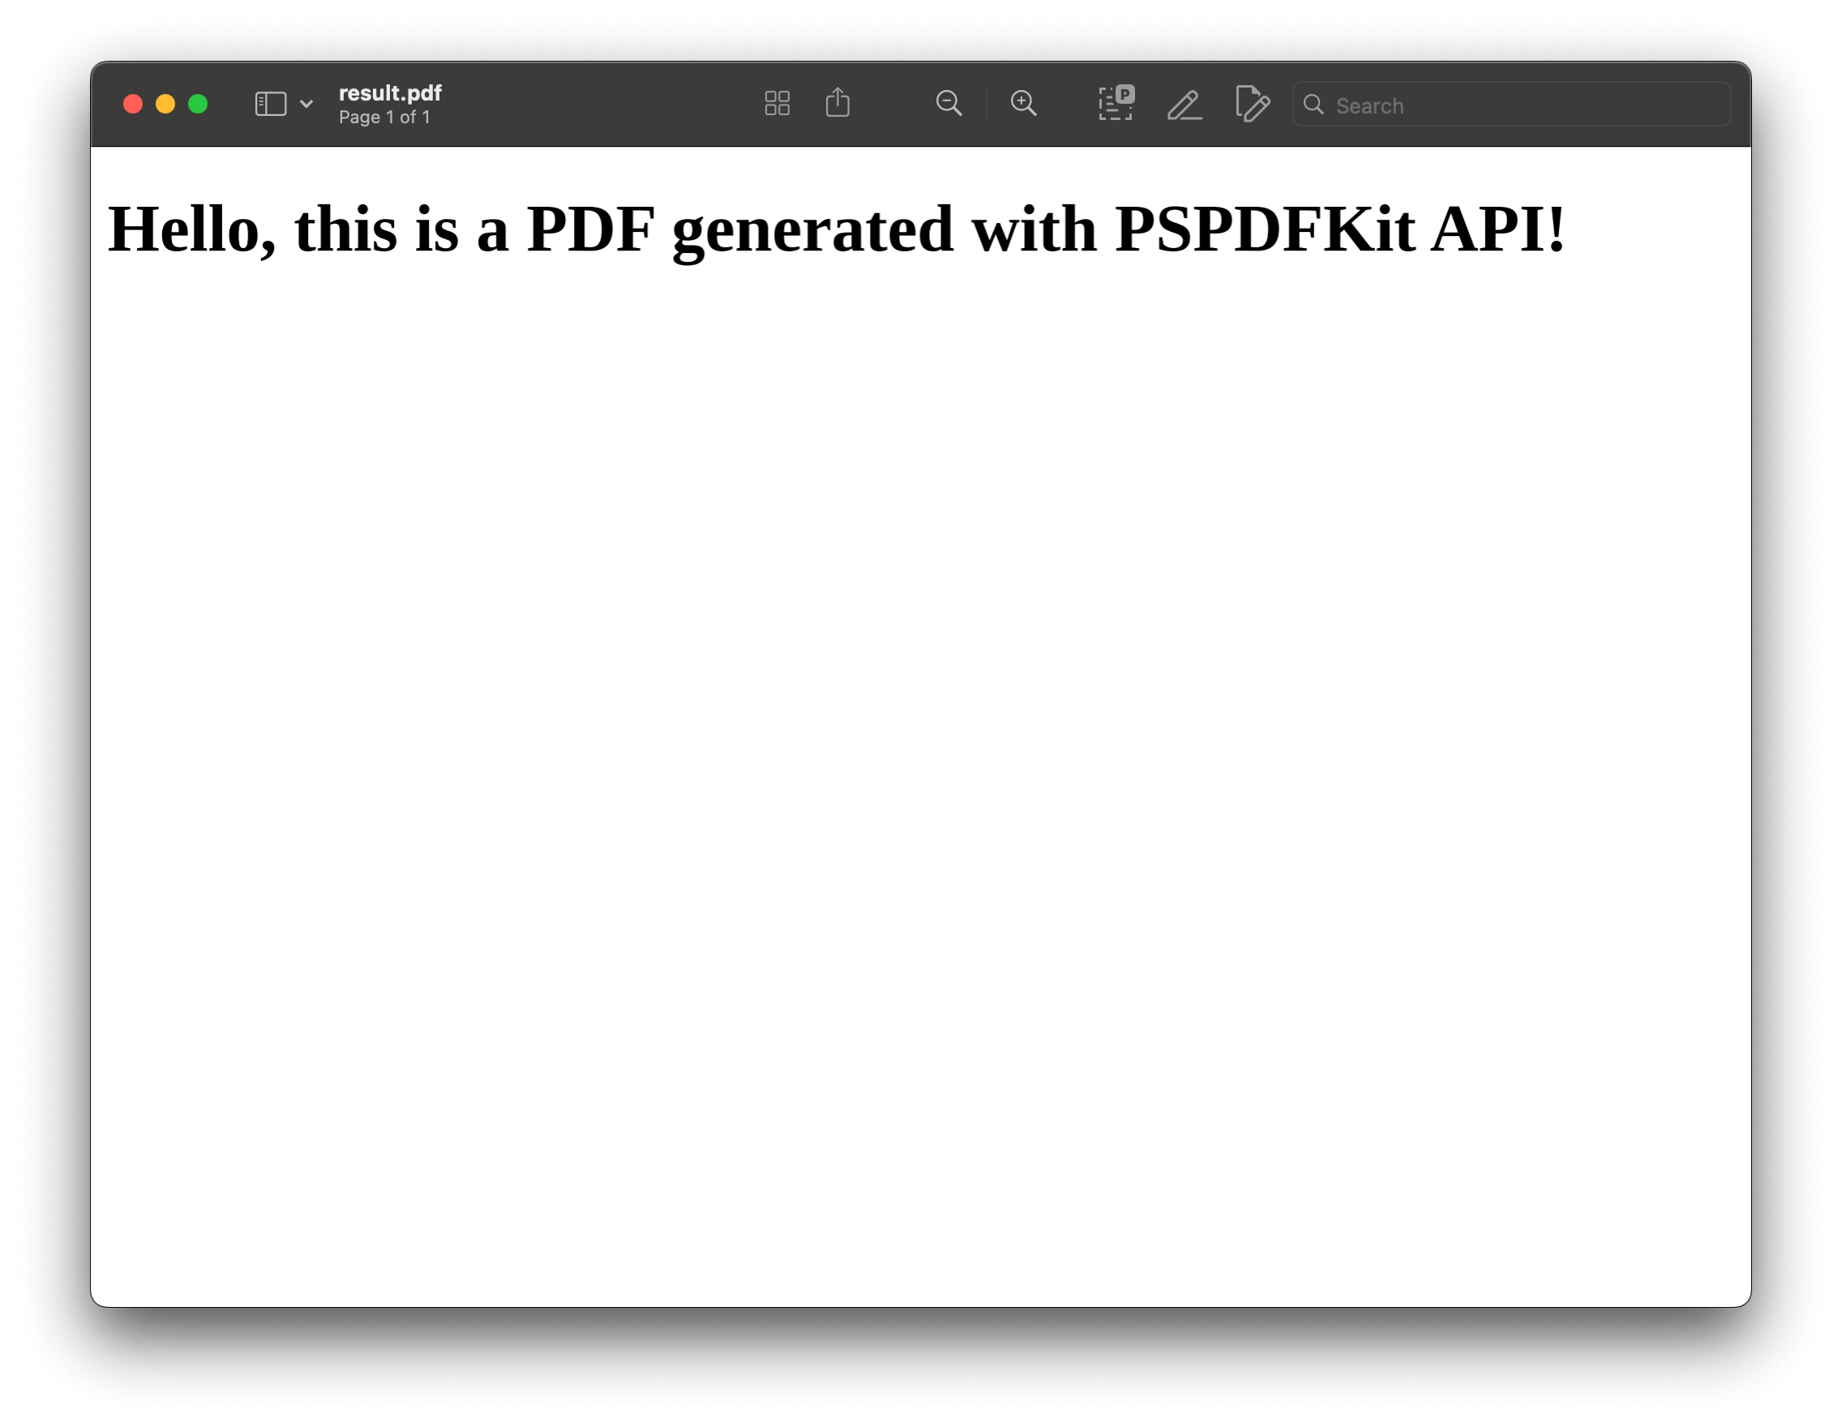Minimize the Preview window

point(165,103)
